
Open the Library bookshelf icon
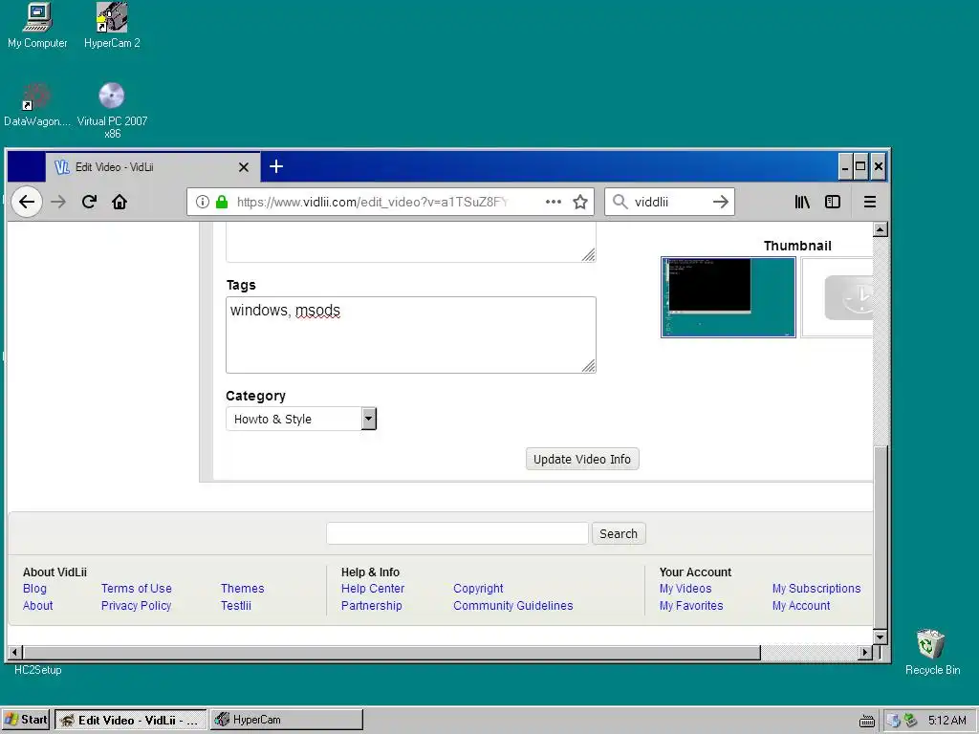pos(802,202)
